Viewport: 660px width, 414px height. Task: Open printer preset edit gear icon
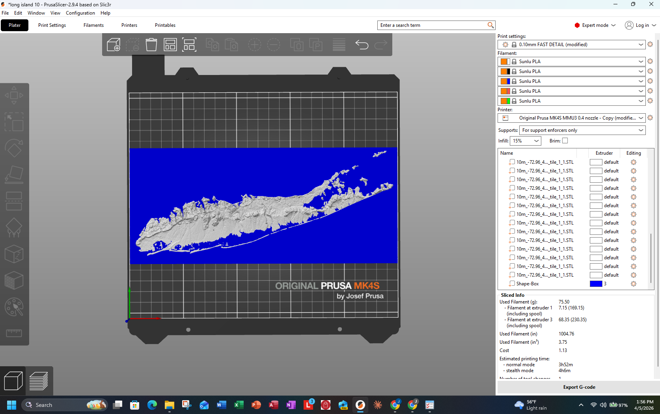coord(650,118)
